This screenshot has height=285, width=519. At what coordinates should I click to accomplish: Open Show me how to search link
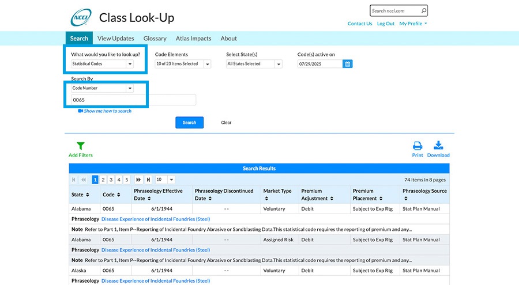pyautogui.click(x=108, y=111)
